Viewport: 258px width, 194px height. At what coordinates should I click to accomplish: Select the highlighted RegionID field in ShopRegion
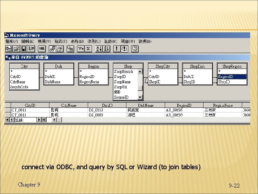click(232, 77)
